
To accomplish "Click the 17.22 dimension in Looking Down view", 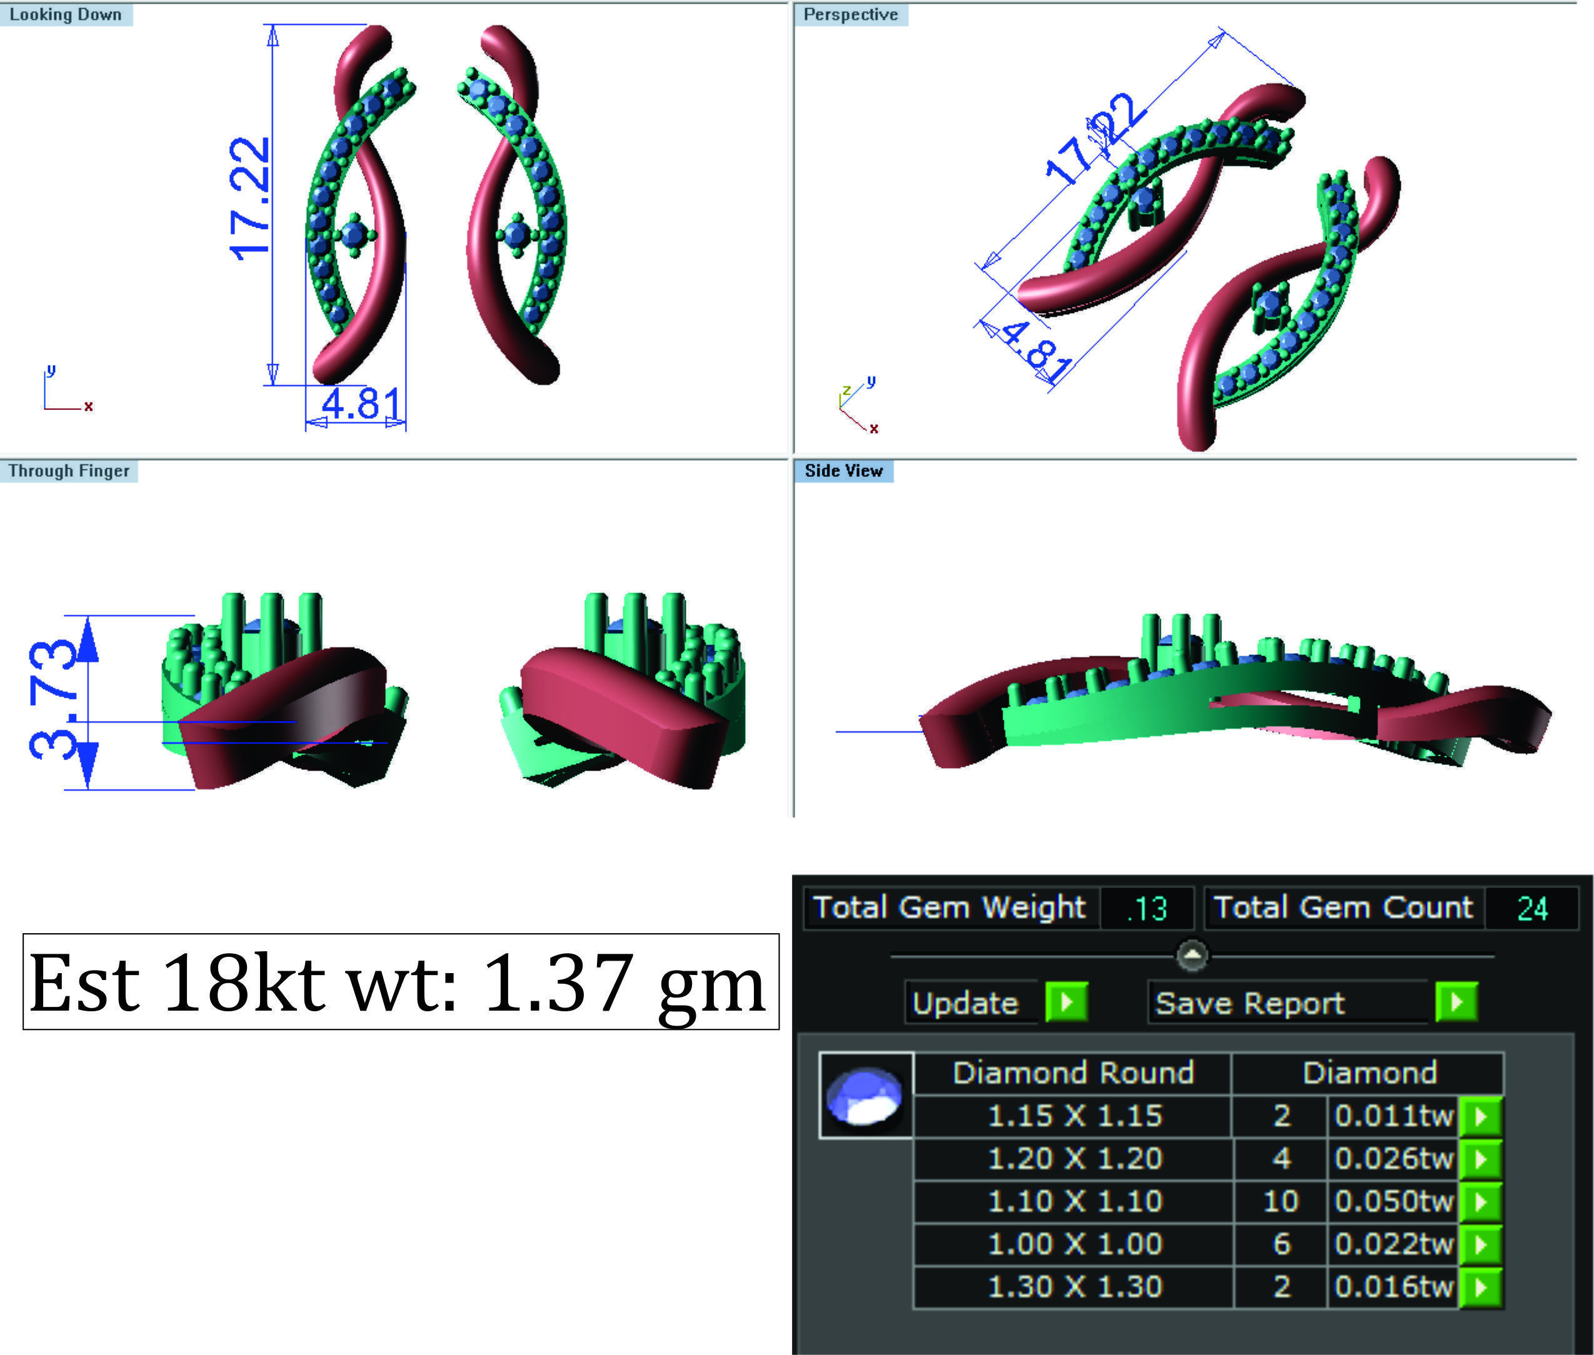I will pyautogui.click(x=251, y=198).
